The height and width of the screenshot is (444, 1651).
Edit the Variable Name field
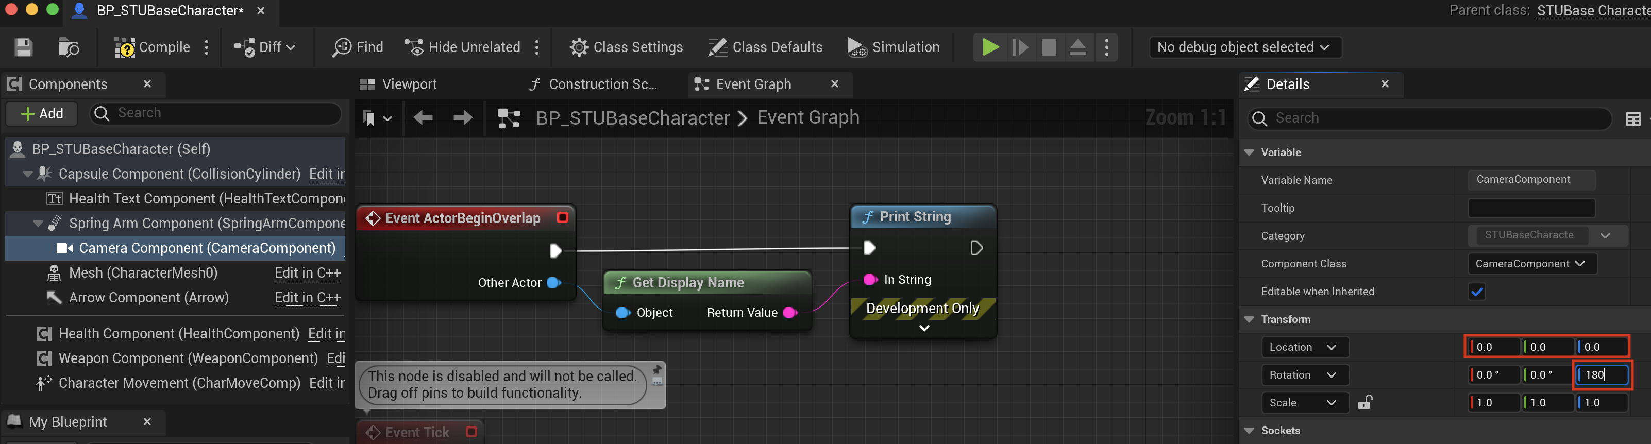1531,179
